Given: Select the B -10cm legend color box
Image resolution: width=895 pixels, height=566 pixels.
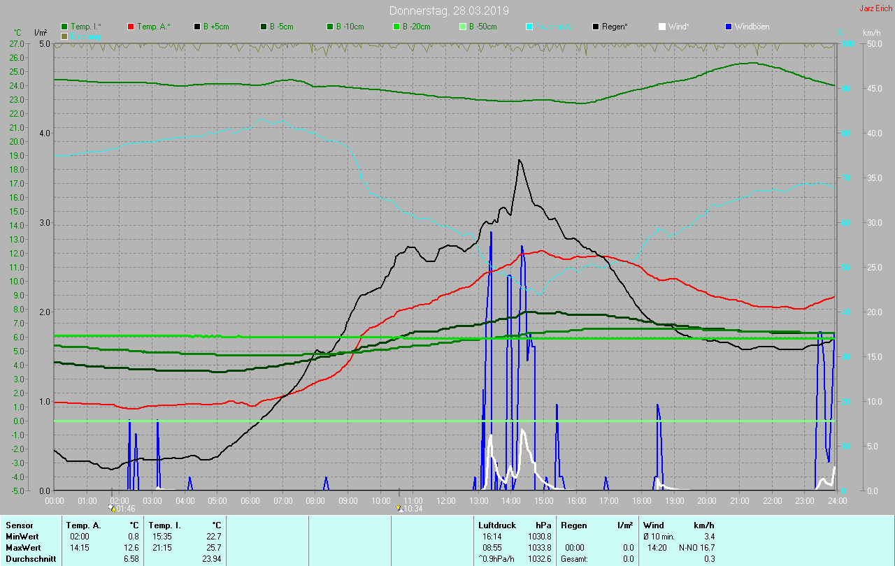Looking at the screenshot, I should click(x=330, y=27).
